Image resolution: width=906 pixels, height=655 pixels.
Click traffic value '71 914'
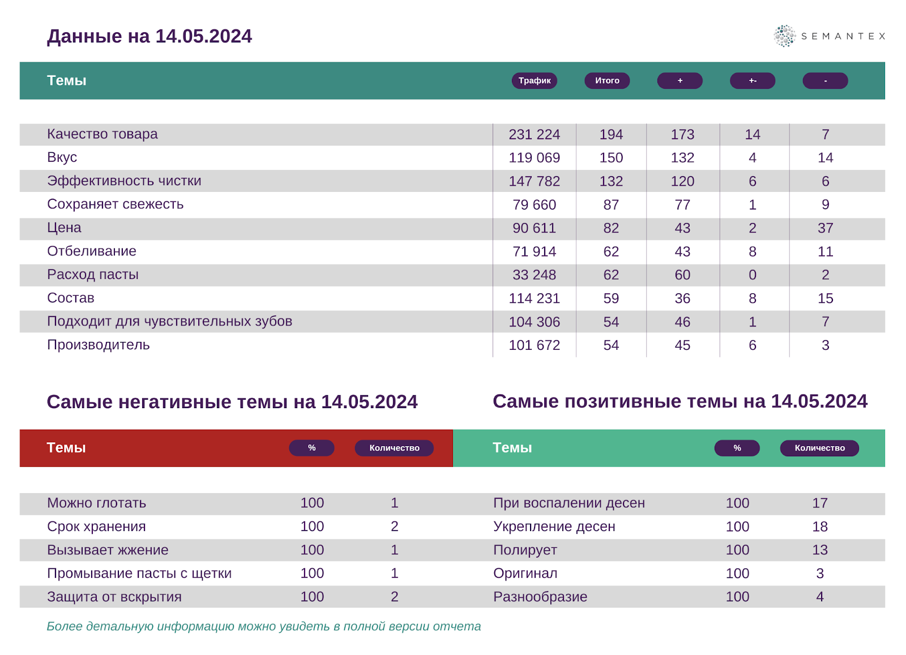[534, 252]
